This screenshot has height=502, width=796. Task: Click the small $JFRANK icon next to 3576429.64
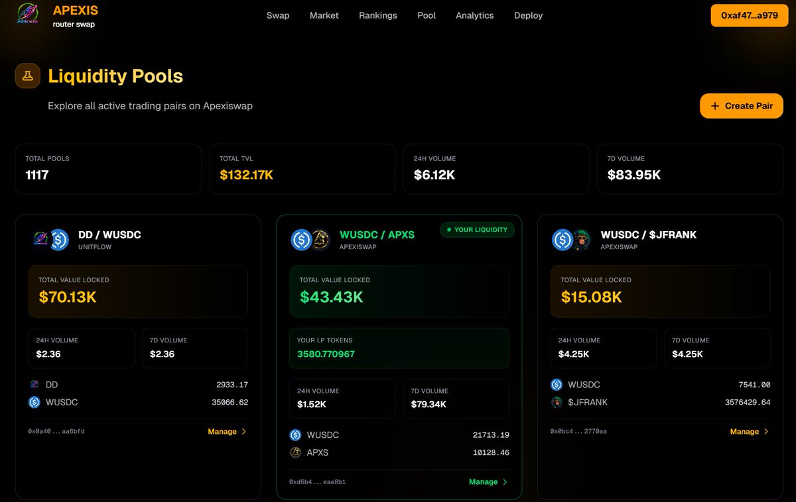point(557,402)
